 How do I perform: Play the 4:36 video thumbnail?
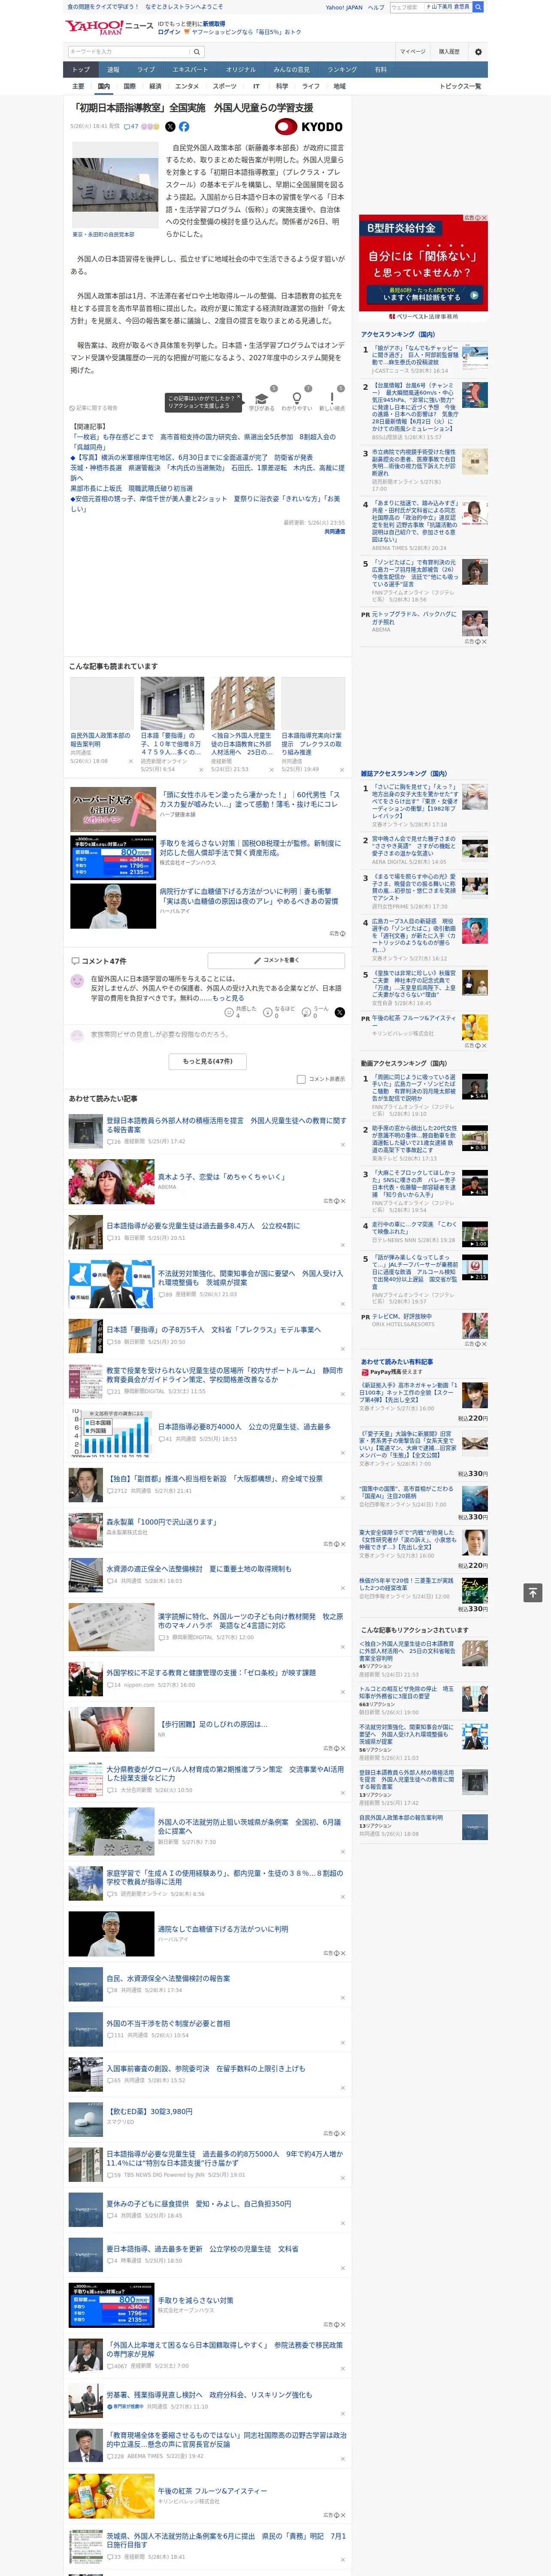point(475,1183)
